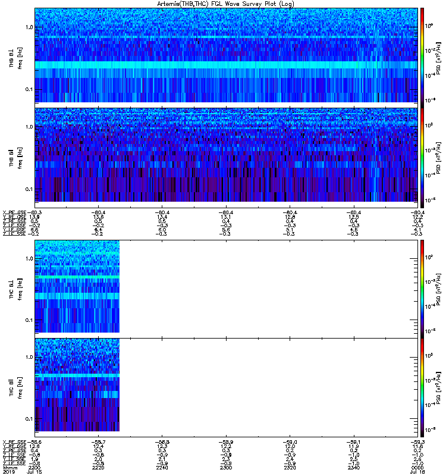This screenshot has width=446, height=476.
Task: Click the "-59.0" X_RE_GSE value
Action: tap(290, 442)
